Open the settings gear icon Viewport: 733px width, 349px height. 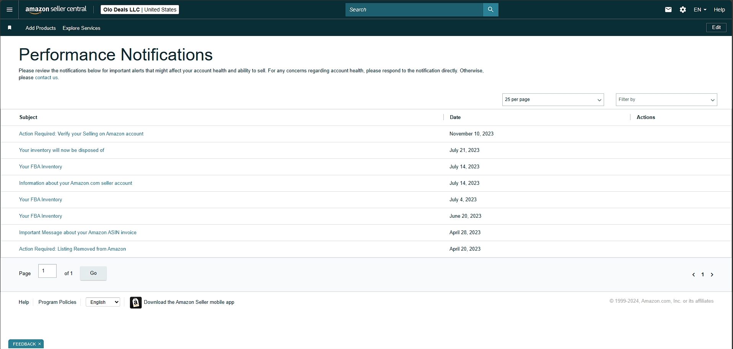point(683,10)
